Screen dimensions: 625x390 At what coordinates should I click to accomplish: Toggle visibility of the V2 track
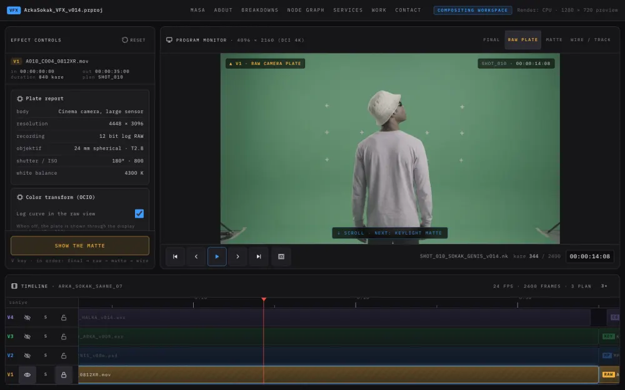tap(27, 356)
